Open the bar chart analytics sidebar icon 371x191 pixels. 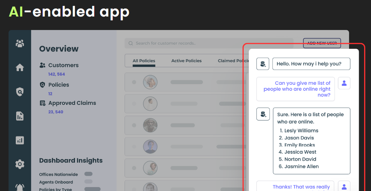20,140
